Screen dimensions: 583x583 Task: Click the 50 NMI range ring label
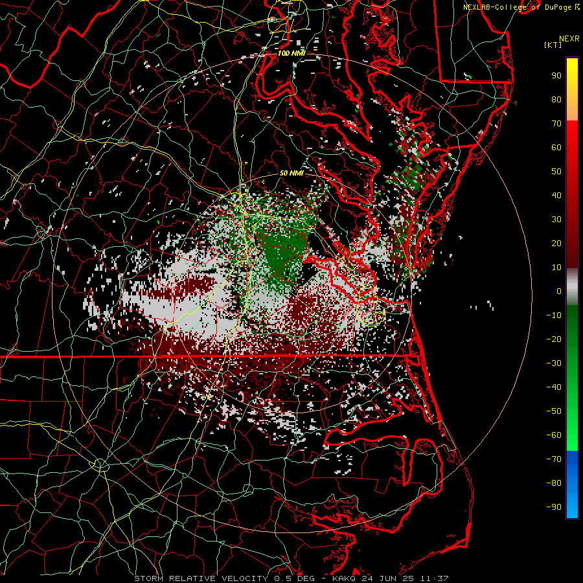coord(291,173)
